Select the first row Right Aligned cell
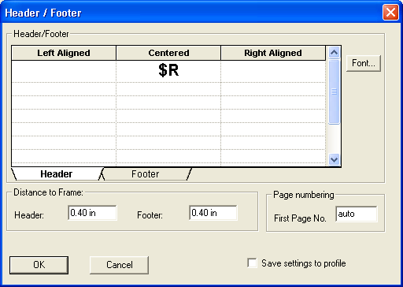This screenshot has width=403, height=287. 273,71
